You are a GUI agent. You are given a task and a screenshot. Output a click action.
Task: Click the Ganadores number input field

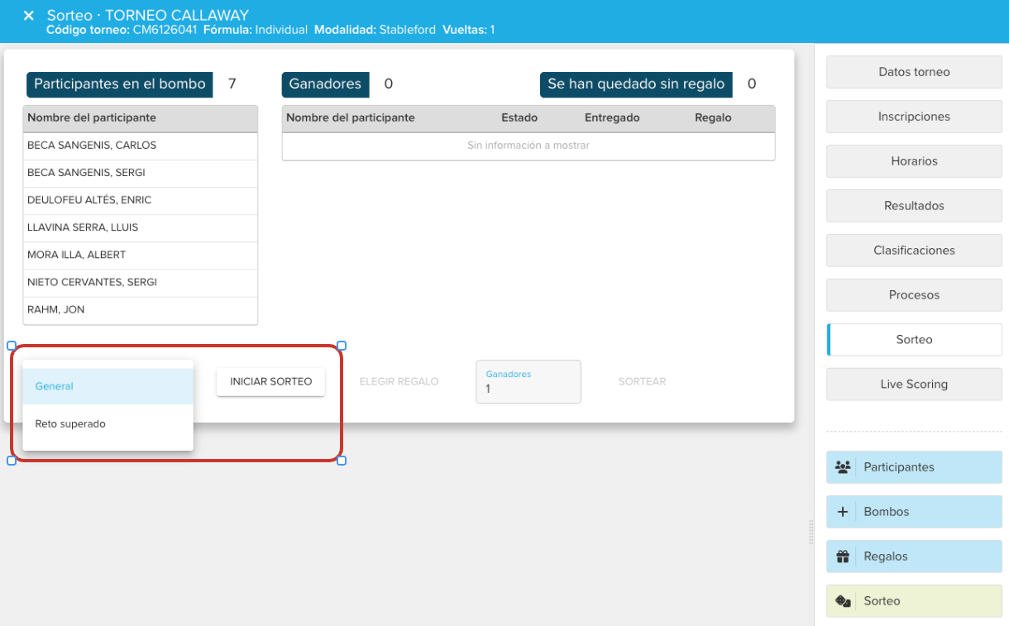528,388
